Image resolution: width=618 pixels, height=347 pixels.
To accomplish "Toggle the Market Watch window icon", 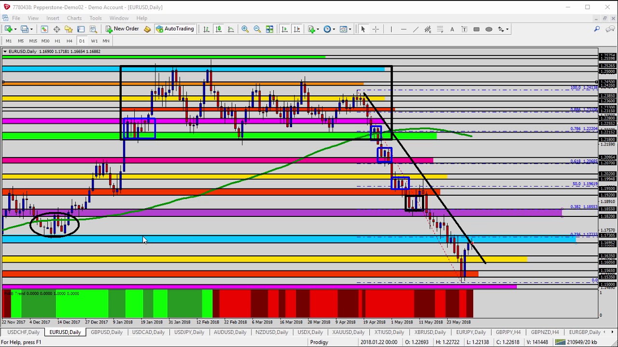I will (x=44, y=29).
